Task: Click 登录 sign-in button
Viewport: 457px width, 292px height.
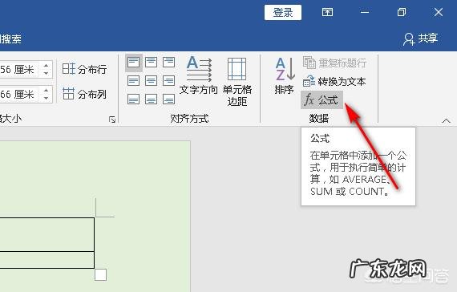Action: pyautogui.click(x=283, y=13)
